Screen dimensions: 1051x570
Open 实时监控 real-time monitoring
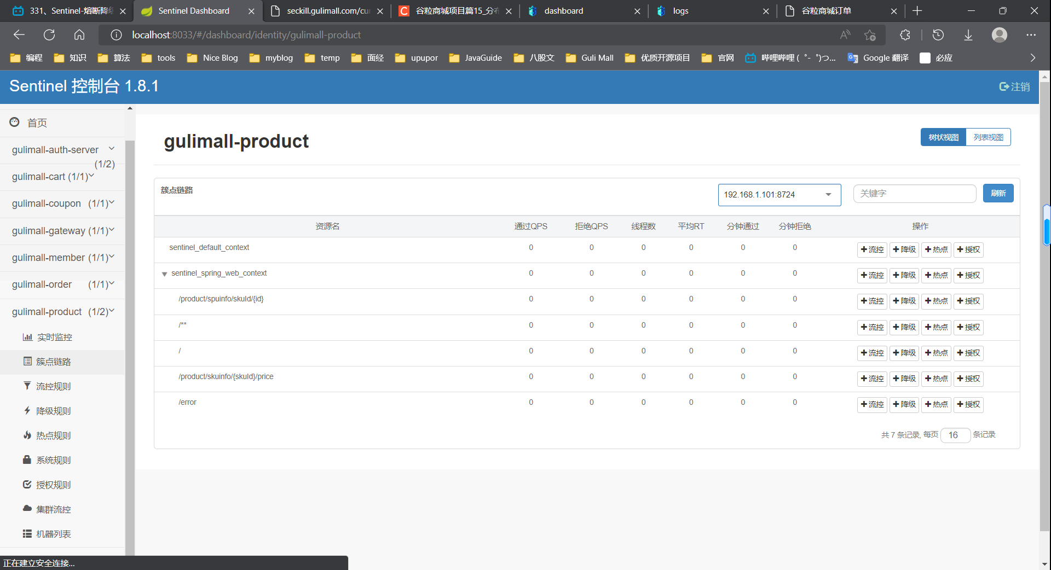pyautogui.click(x=47, y=338)
